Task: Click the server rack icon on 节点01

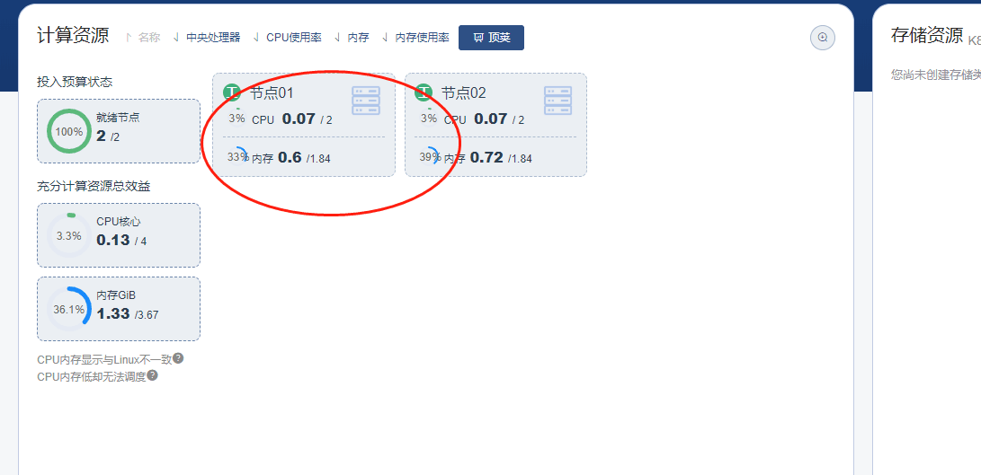Action: [366, 101]
